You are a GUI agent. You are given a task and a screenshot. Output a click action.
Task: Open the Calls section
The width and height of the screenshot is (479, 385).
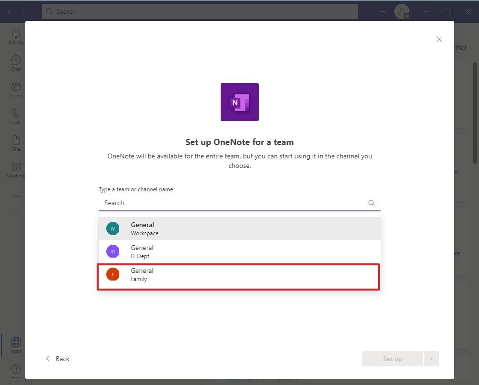[x=16, y=116]
